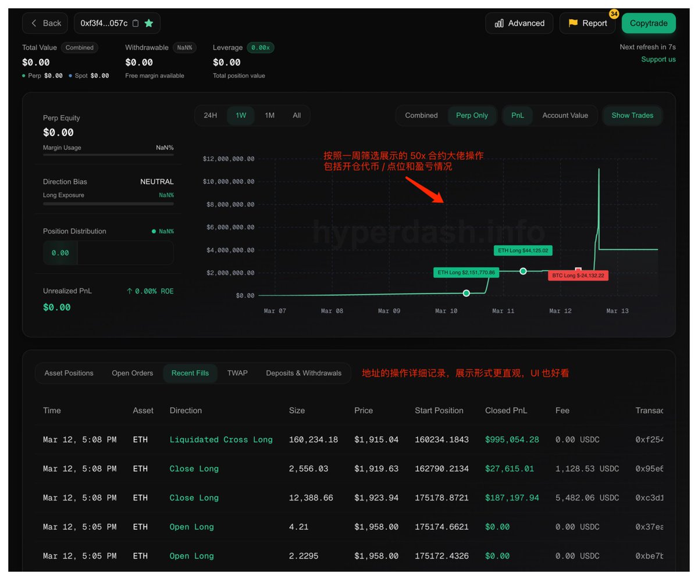This screenshot has width=698, height=580.
Task: Click the copy address icon
Action: 136,23
